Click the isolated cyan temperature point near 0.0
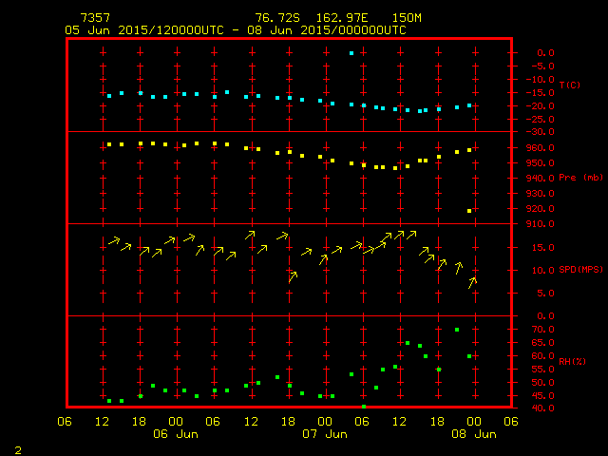Viewport: 608px width, 456px height. tap(351, 53)
